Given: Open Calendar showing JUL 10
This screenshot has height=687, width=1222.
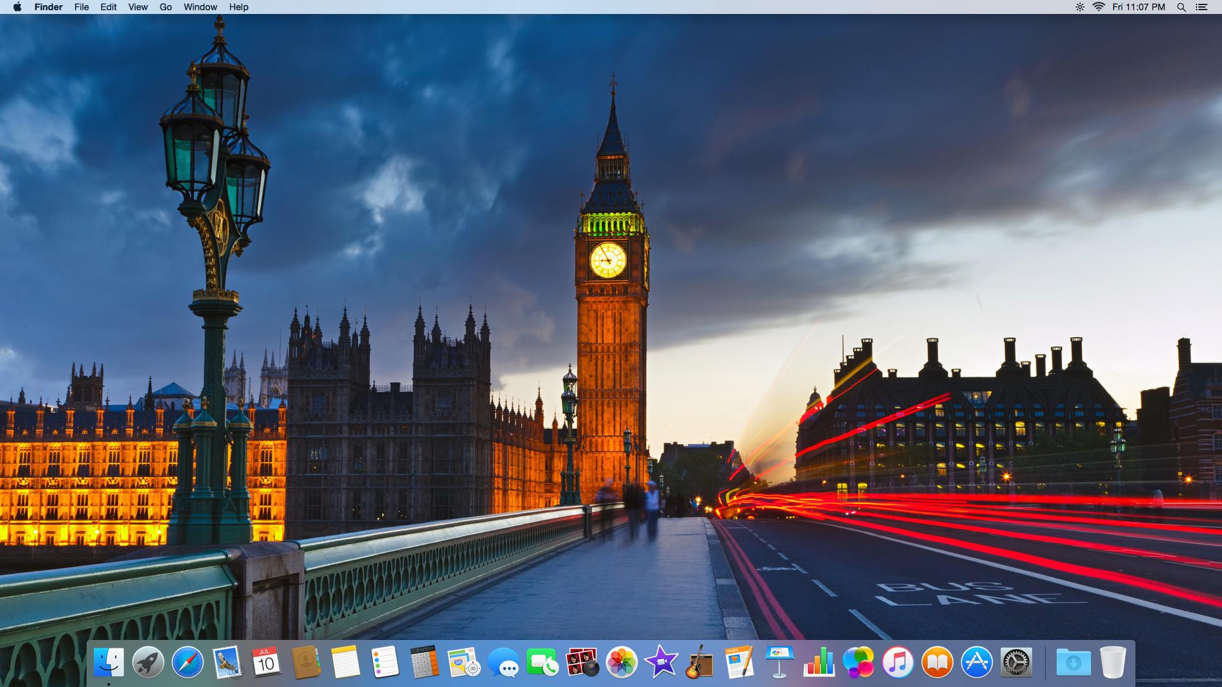Looking at the screenshot, I should tap(265, 663).
